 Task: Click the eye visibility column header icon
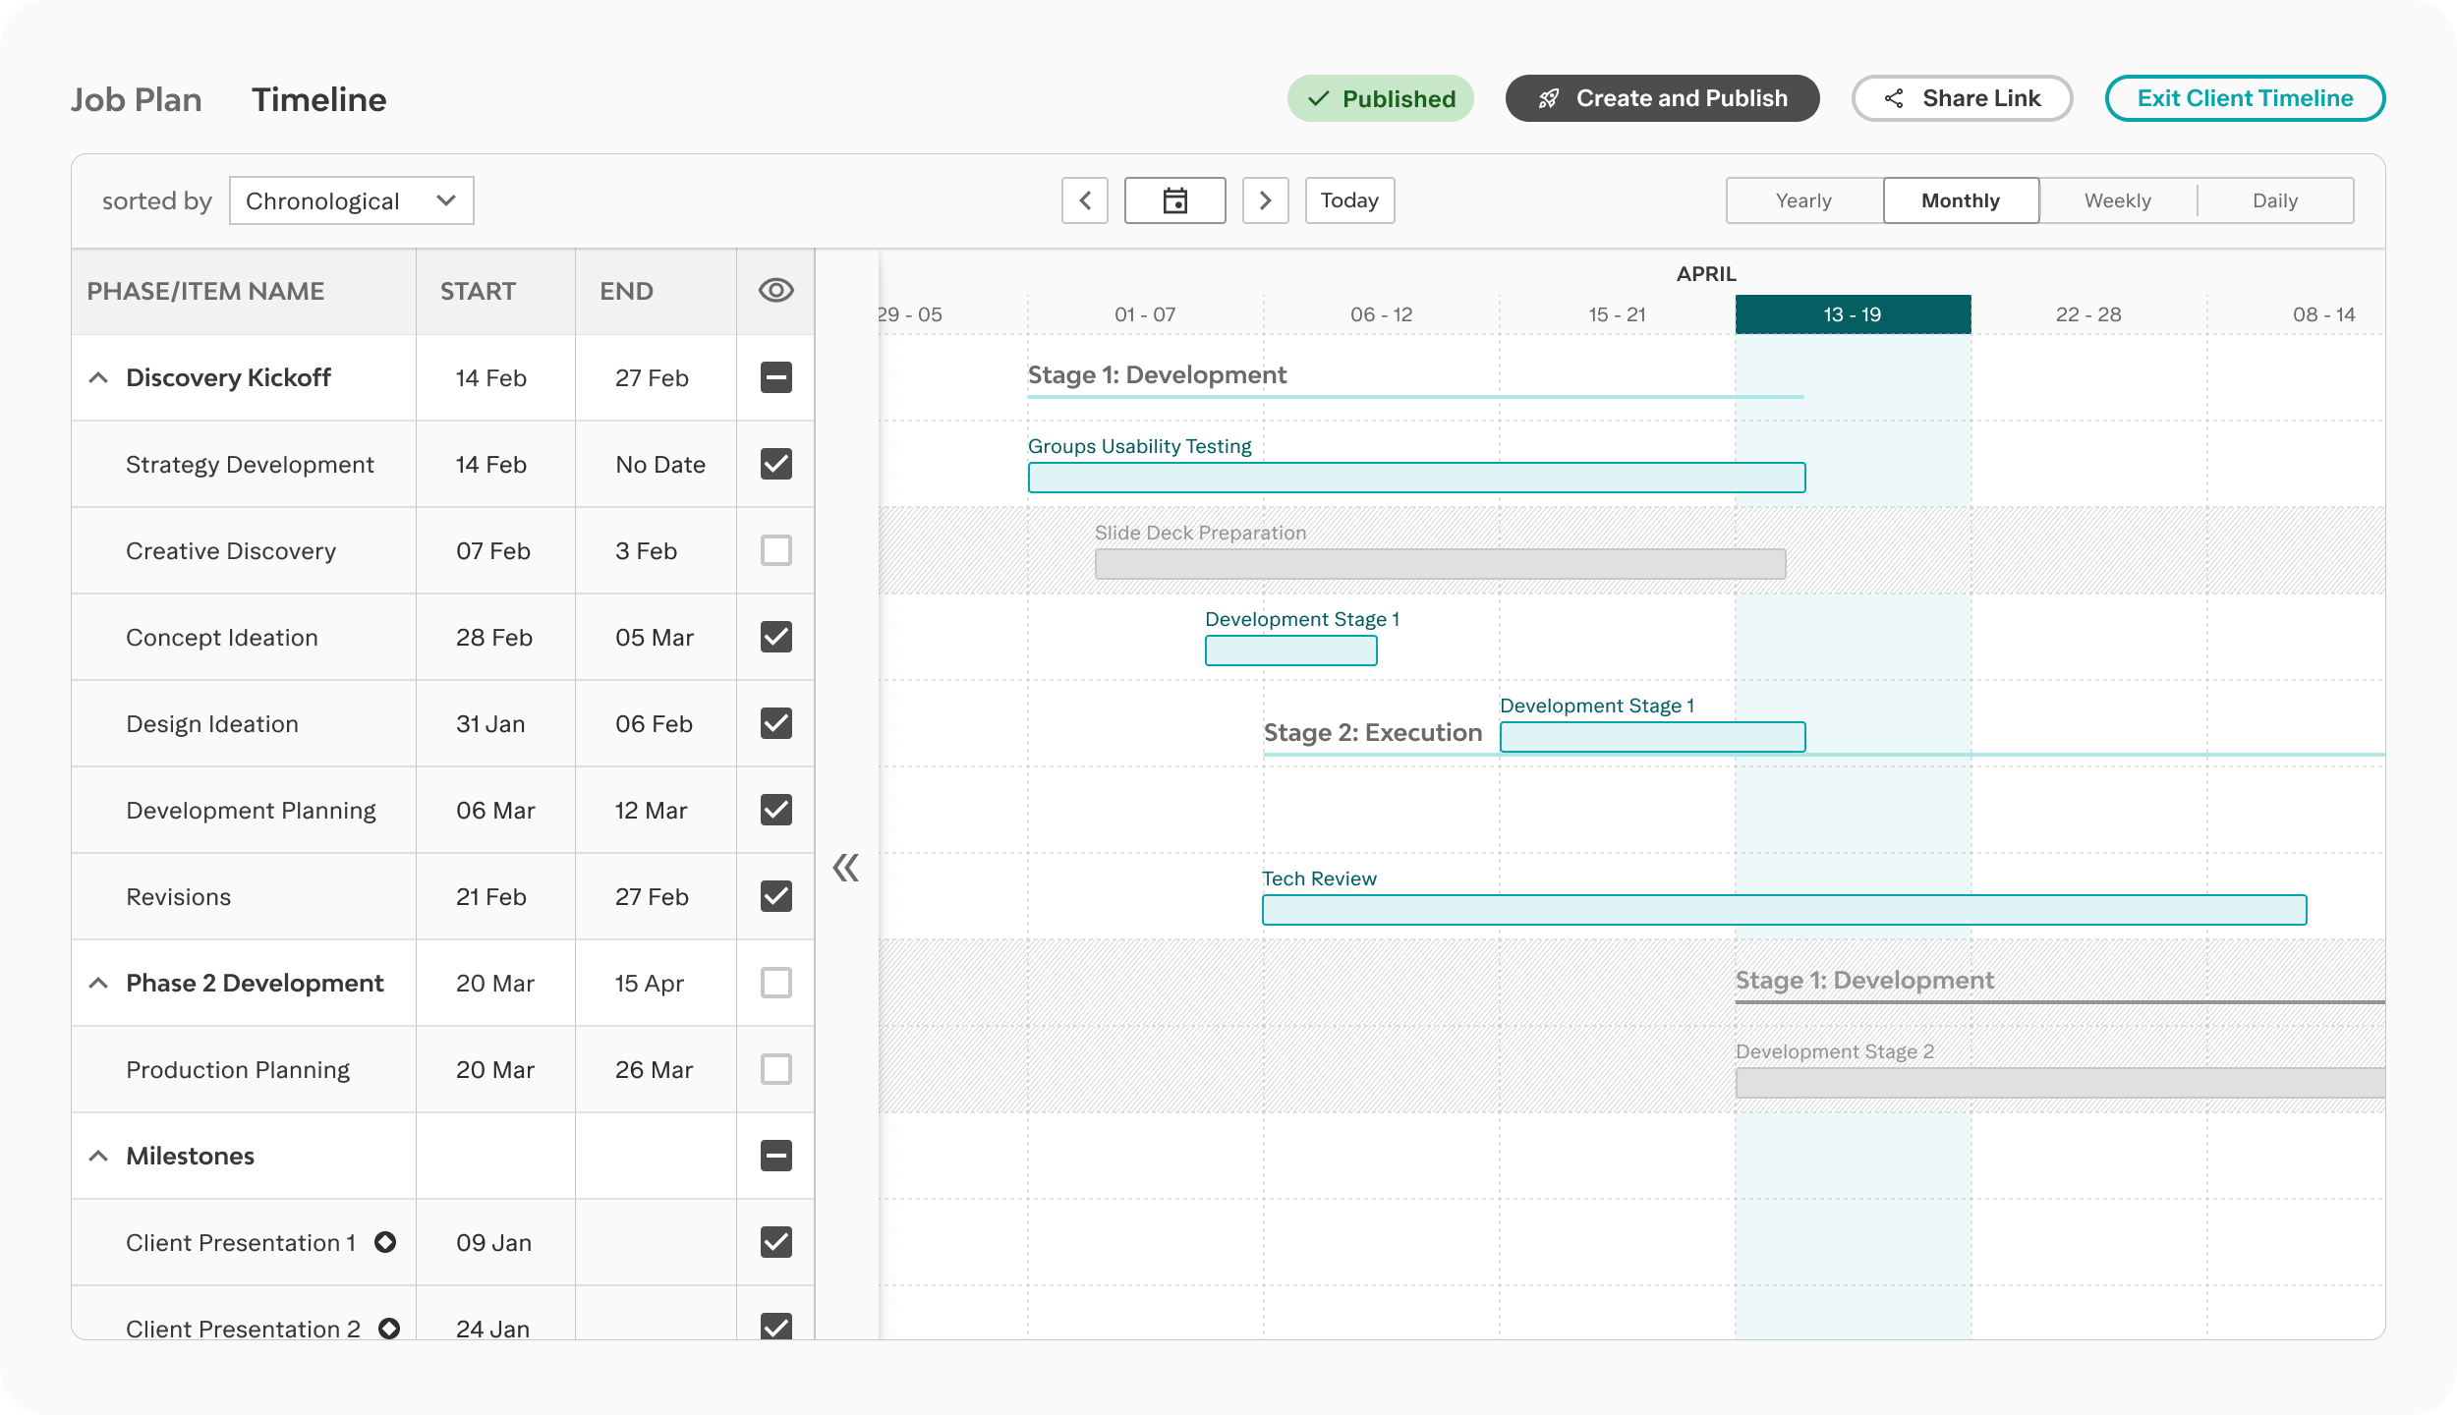775,288
